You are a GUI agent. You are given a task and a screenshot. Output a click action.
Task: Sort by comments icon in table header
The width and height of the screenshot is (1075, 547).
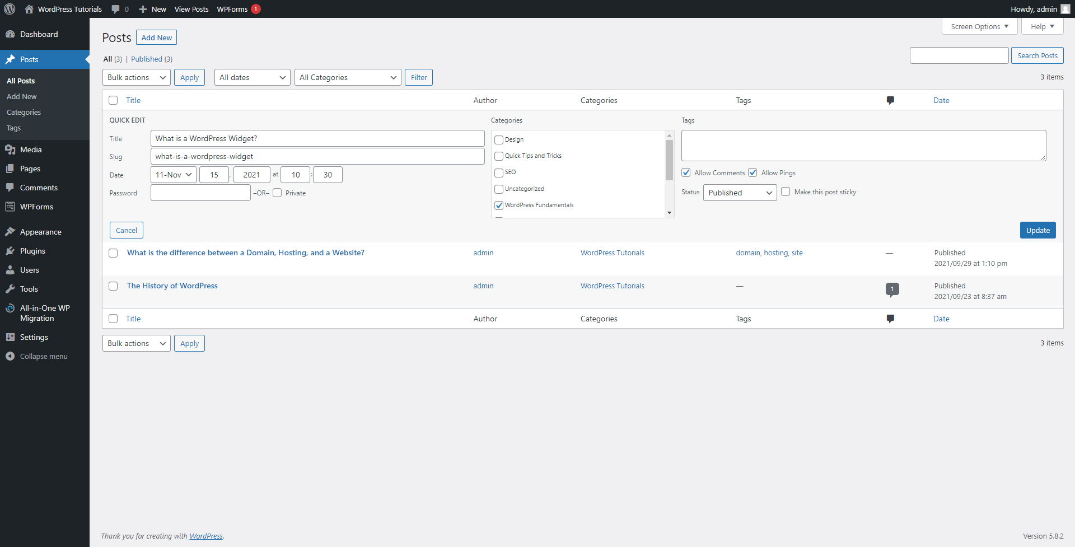[890, 101]
